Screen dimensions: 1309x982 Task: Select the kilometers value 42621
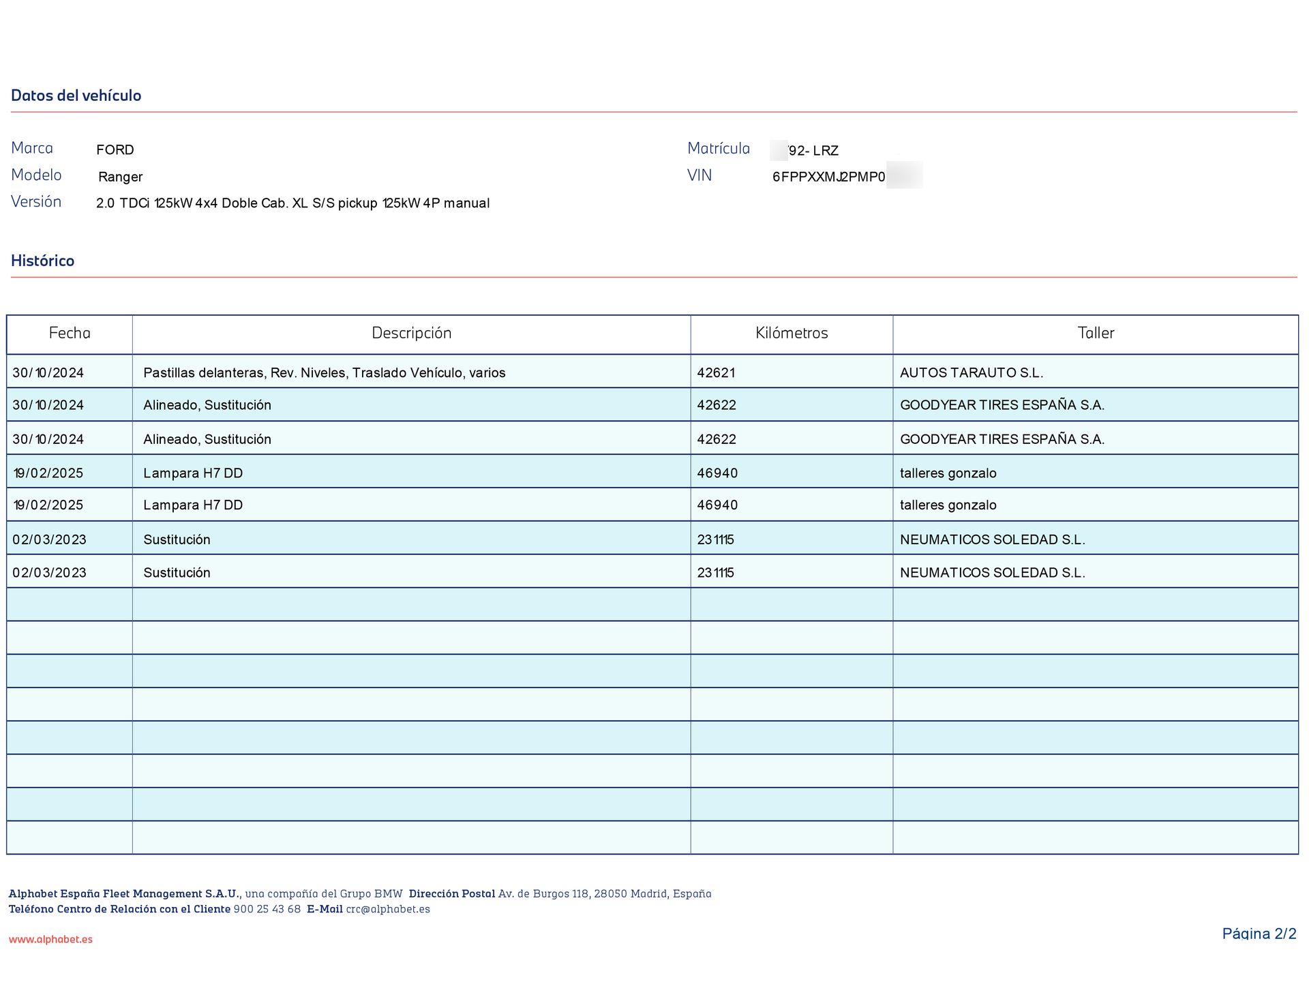tap(716, 373)
